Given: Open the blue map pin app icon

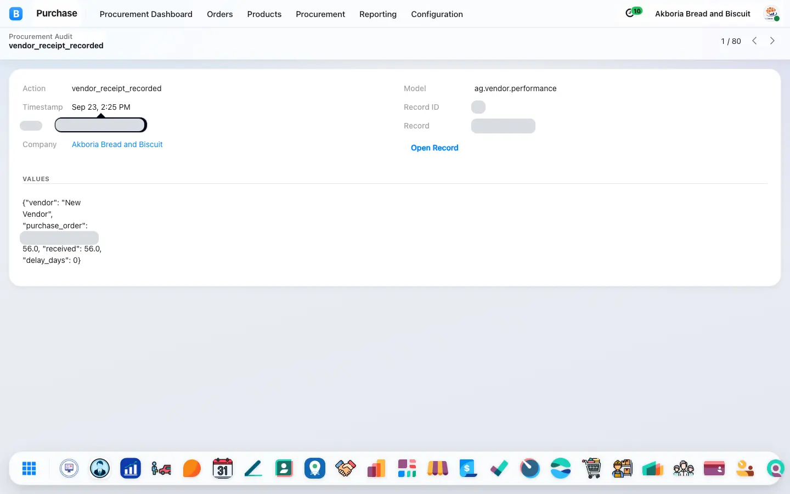Looking at the screenshot, I should click(x=315, y=468).
